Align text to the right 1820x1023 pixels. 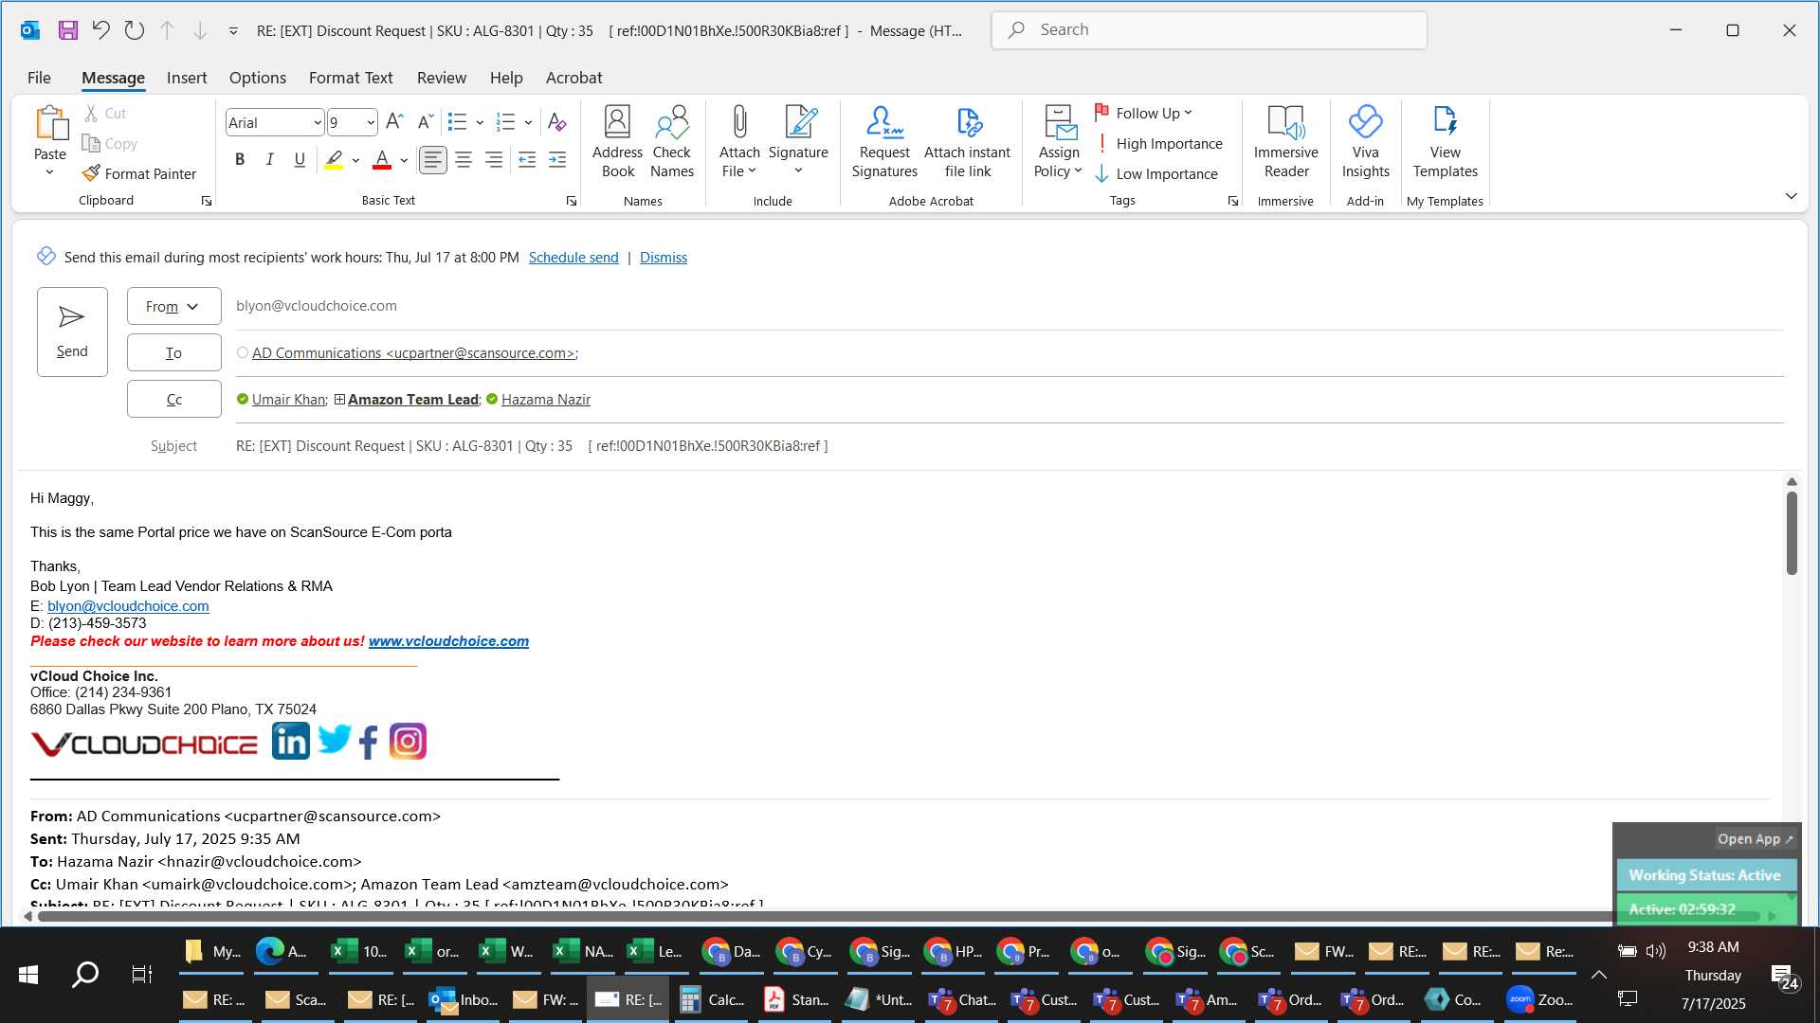click(494, 160)
